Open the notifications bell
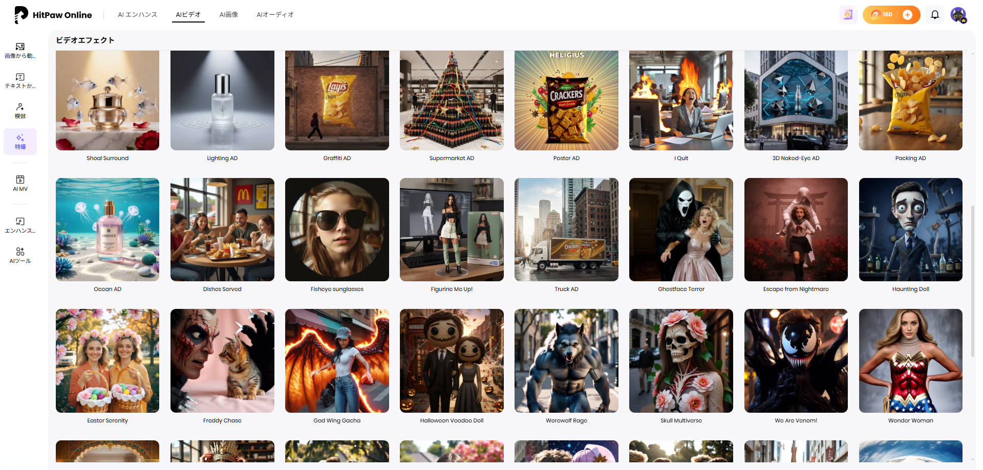The height and width of the screenshot is (470, 983). click(x=935, y=15)
